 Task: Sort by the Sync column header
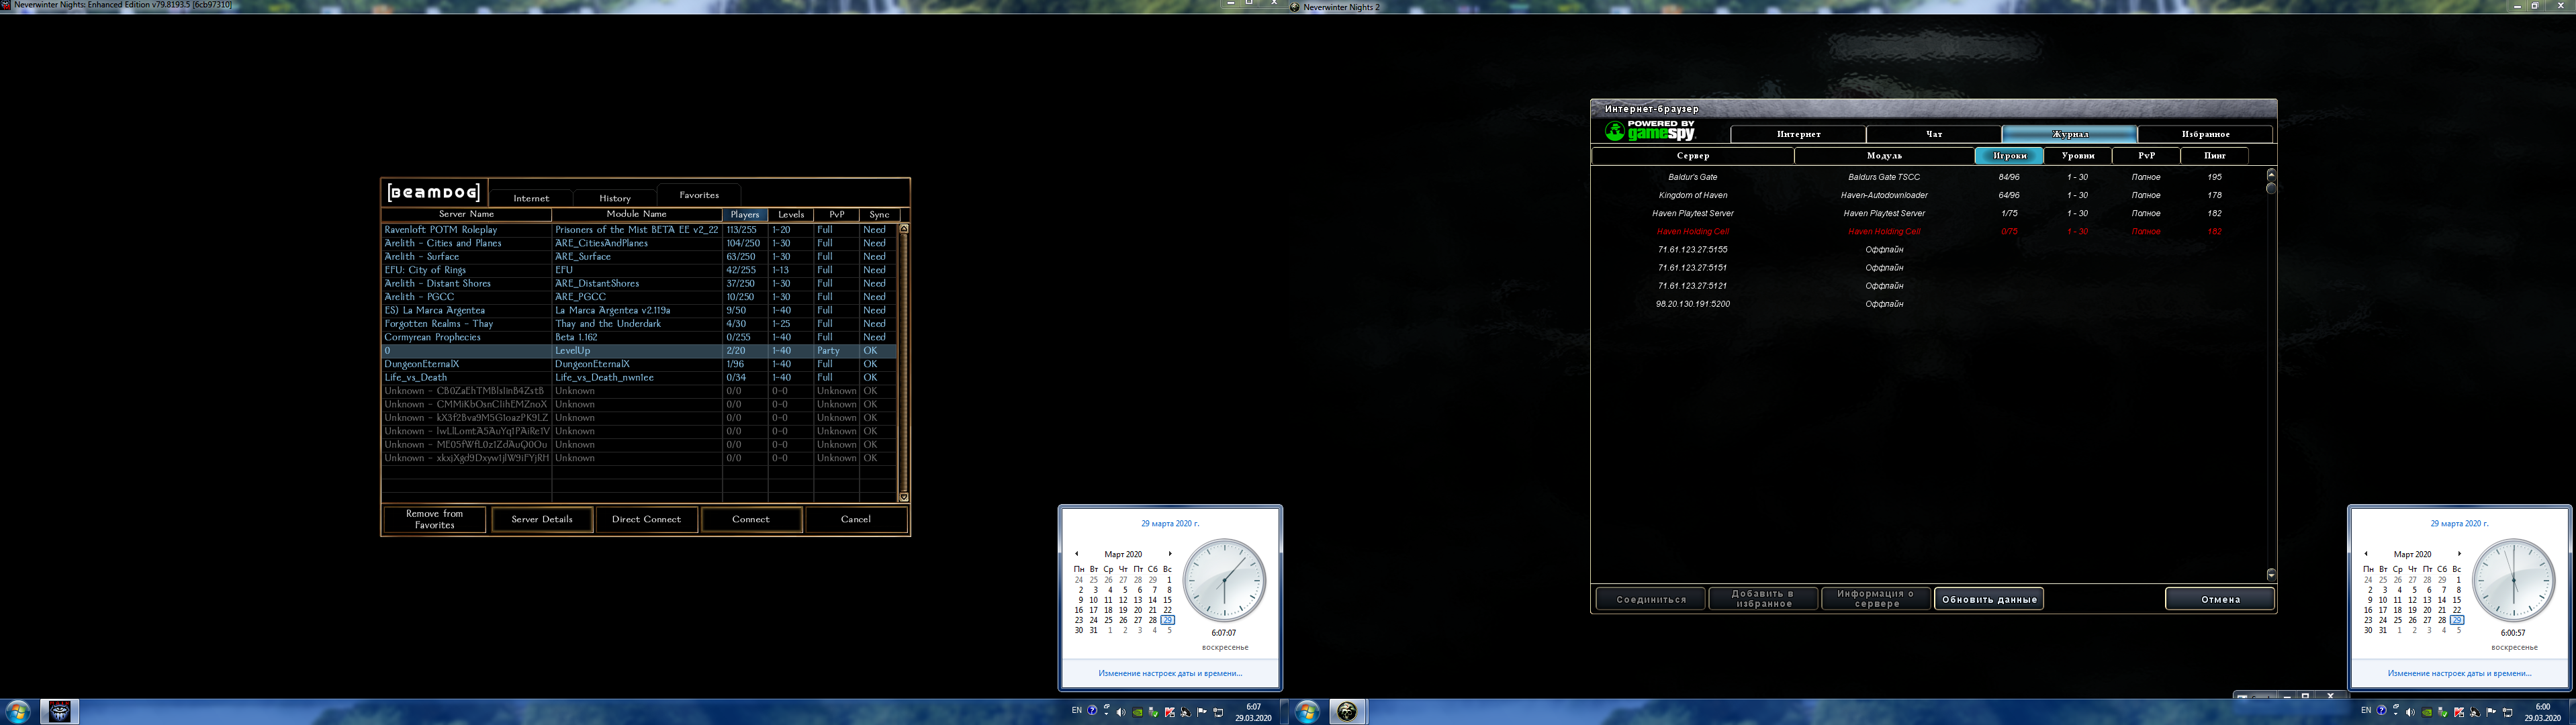[879, 215]
